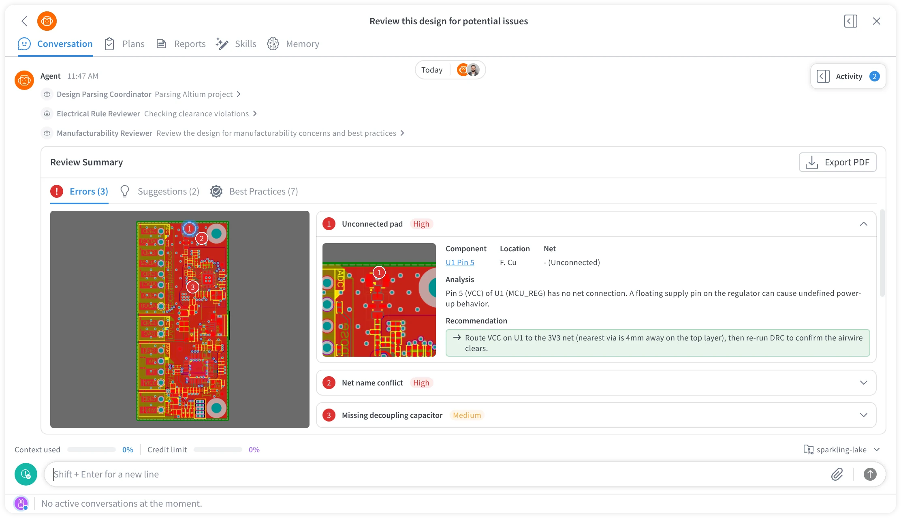Open the Reports tab
This screenshot has height=518, width=901.
181,44
